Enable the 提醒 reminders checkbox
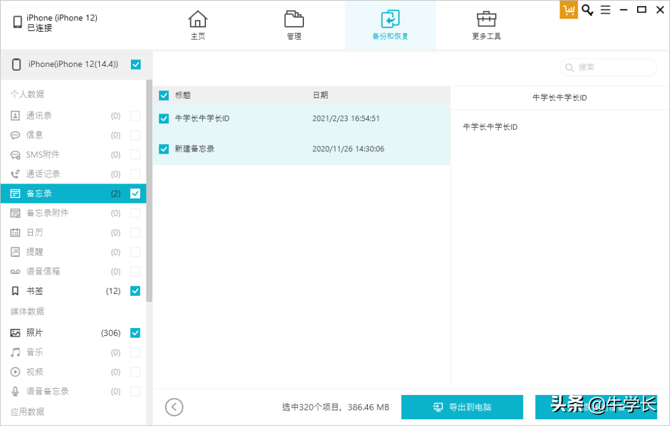Viewport: 670px width, 426px height. [135, 251]
